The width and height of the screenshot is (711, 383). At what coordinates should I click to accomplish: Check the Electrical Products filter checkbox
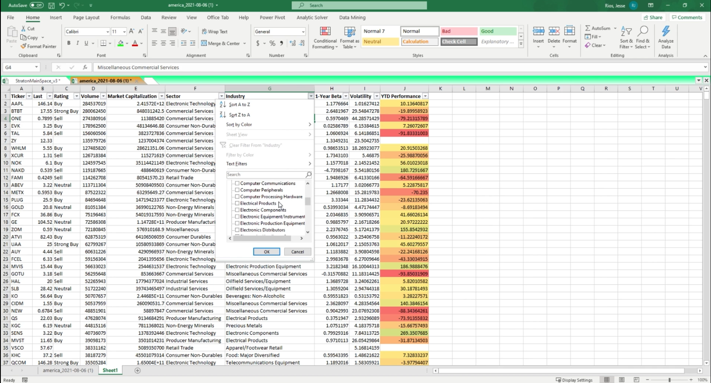[x=237, y=203]
